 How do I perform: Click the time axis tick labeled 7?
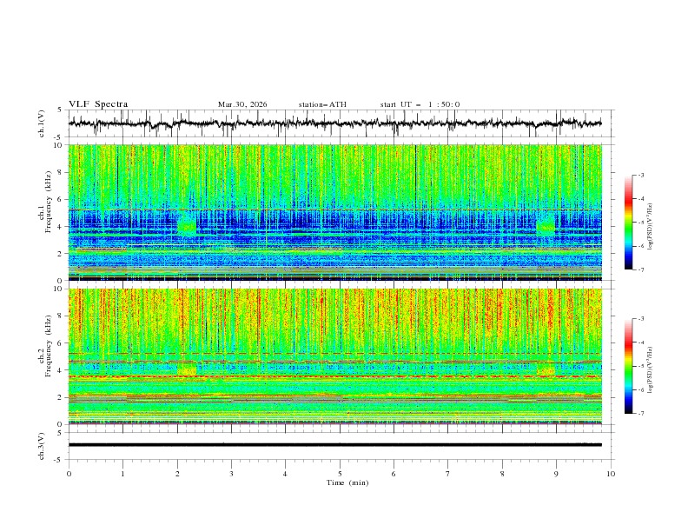click(448, 474)
